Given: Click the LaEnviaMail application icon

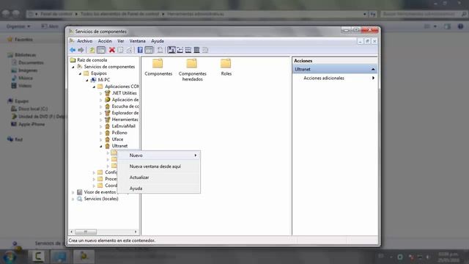Looking at the screenshot, I should point(108,126).
